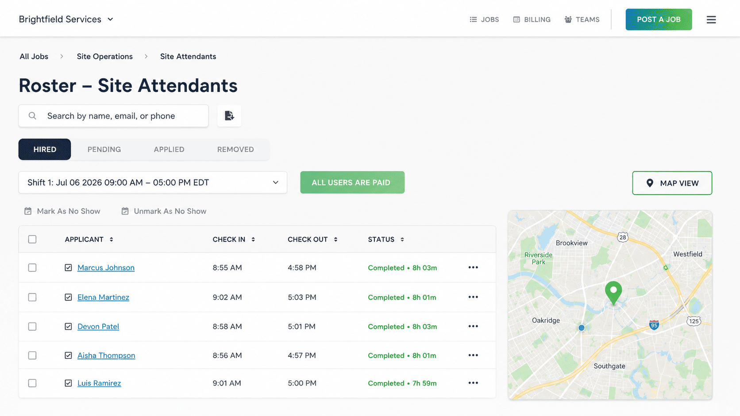Tick the checkbox for Devon Patel row
The width and height of the screenshot is (740, 416).
(32, 326)
